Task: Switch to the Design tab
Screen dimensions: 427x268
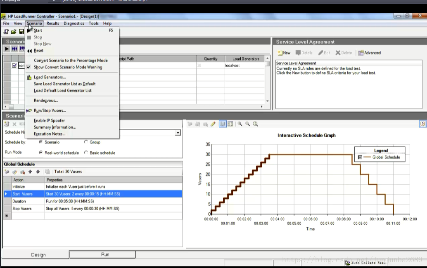Action: (35, 255)
